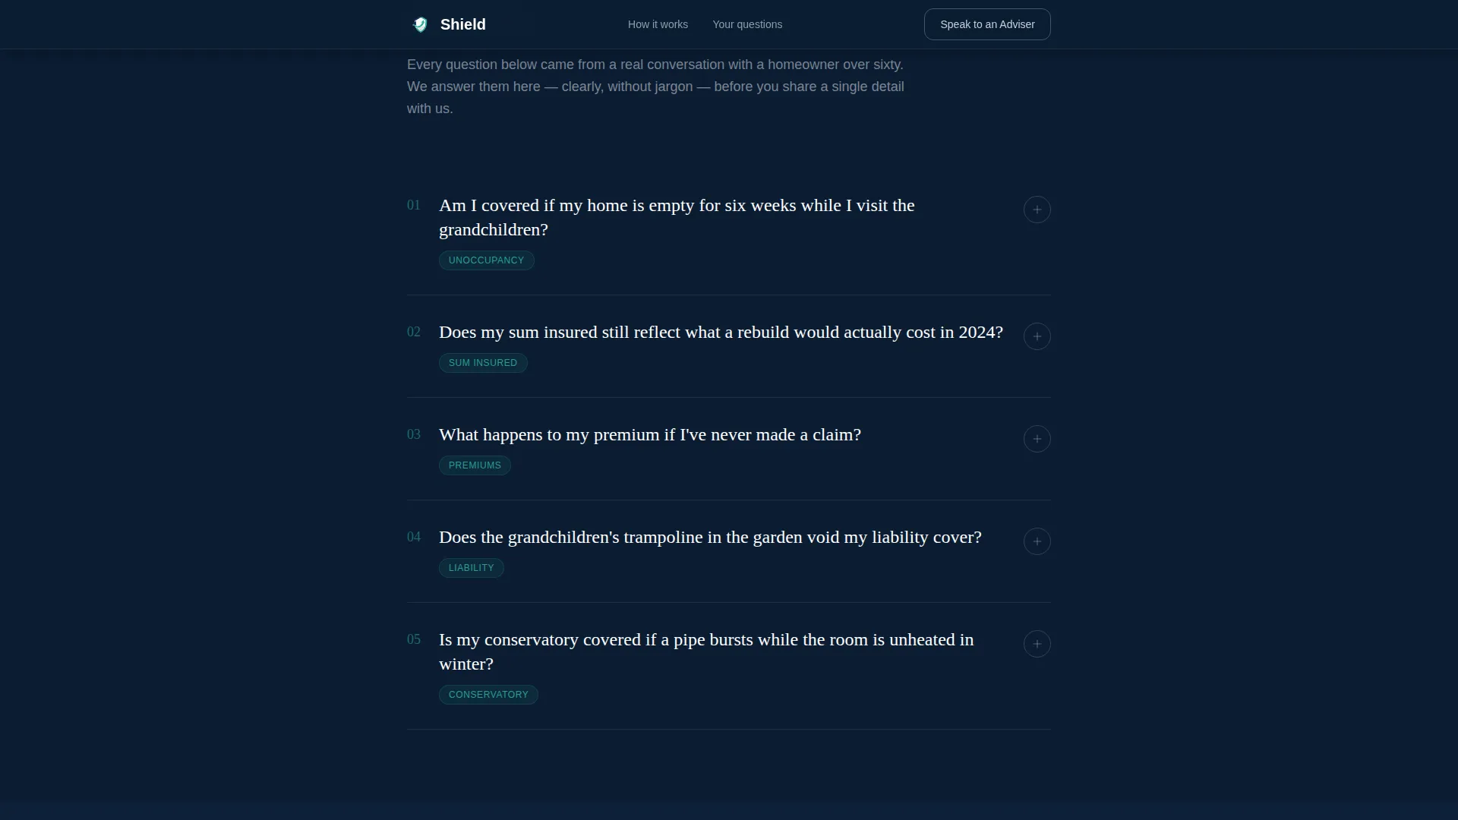The width and height of the screenshot is (1458, 820).
Task: Go to Your questions in navigation
Action: point(747,24)
